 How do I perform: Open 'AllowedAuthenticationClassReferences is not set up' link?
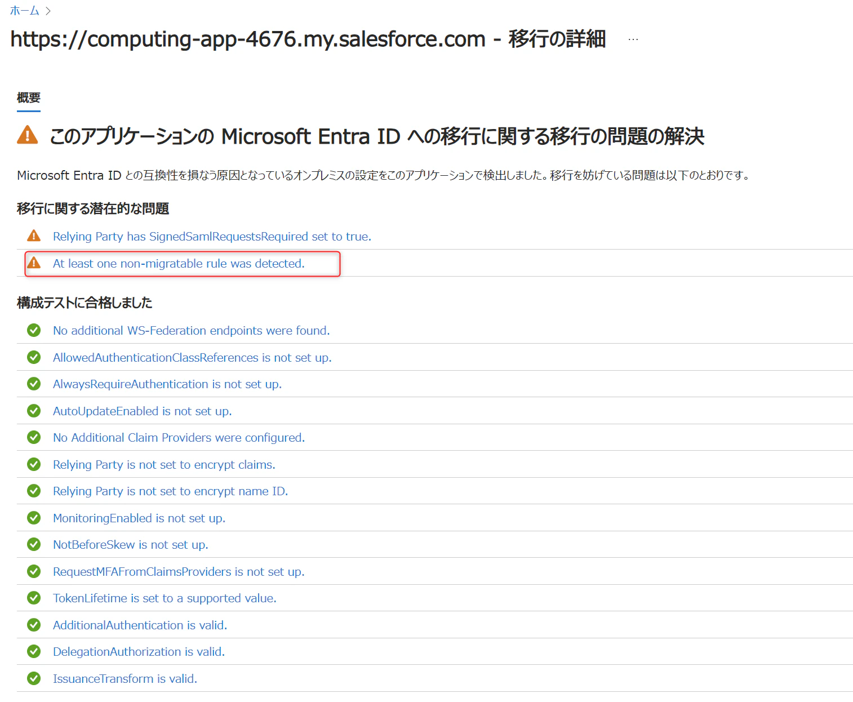192,358
